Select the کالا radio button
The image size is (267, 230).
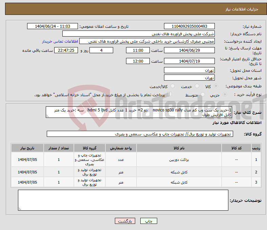coord(216,86)
